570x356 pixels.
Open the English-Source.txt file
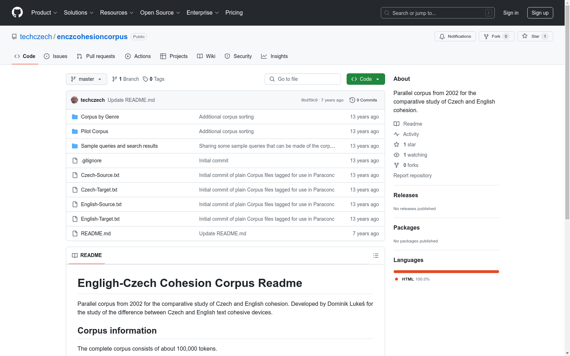[x=101, y=204]
